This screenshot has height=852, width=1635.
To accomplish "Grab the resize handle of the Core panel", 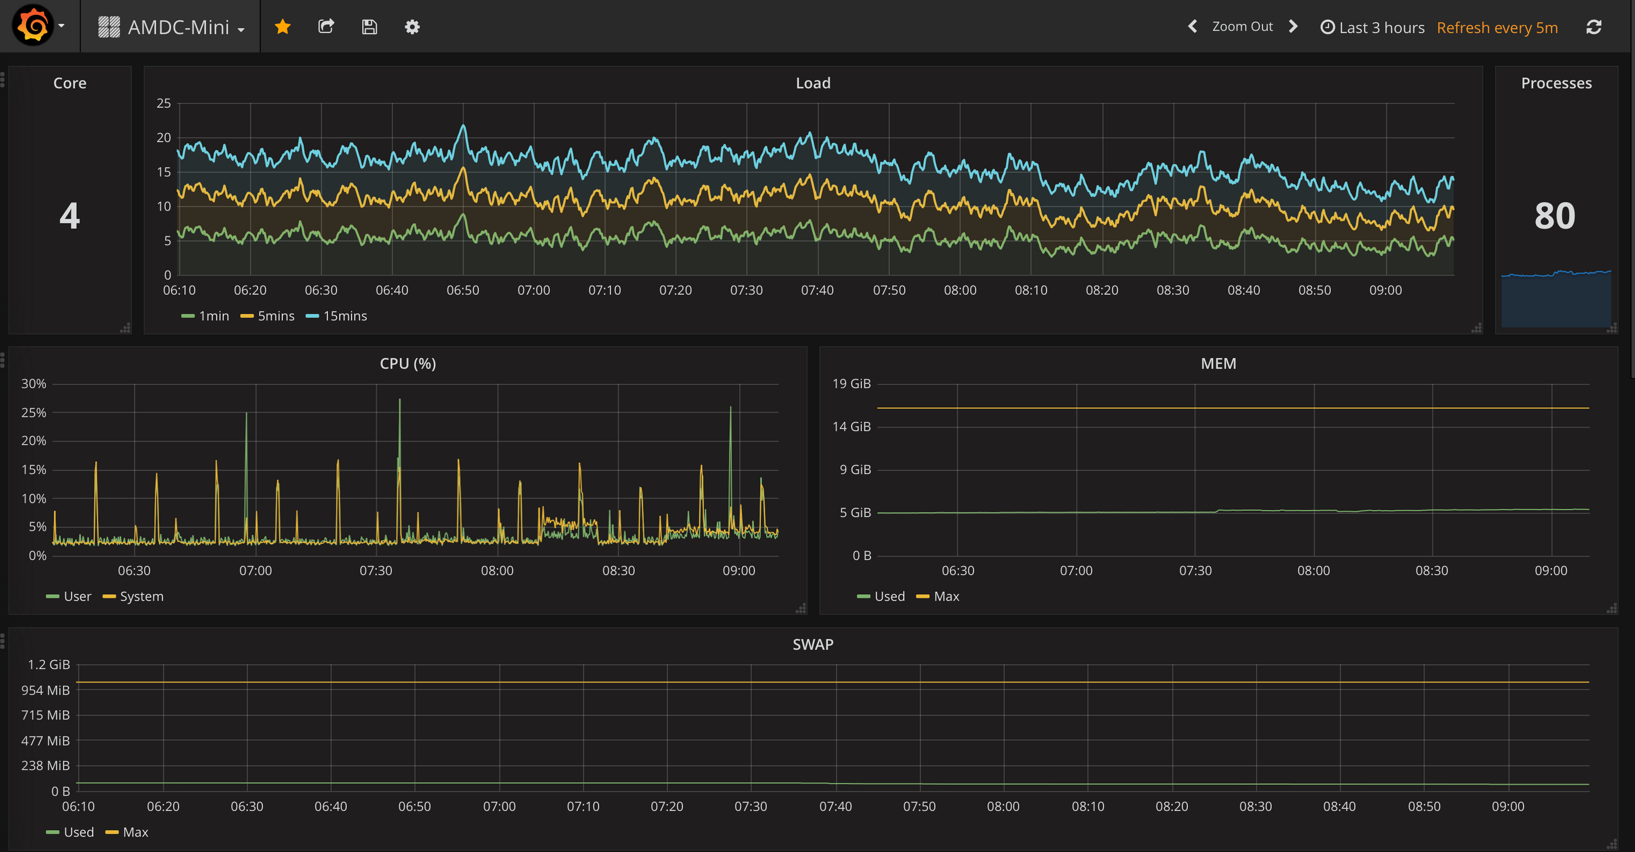I will coord(126,328).
